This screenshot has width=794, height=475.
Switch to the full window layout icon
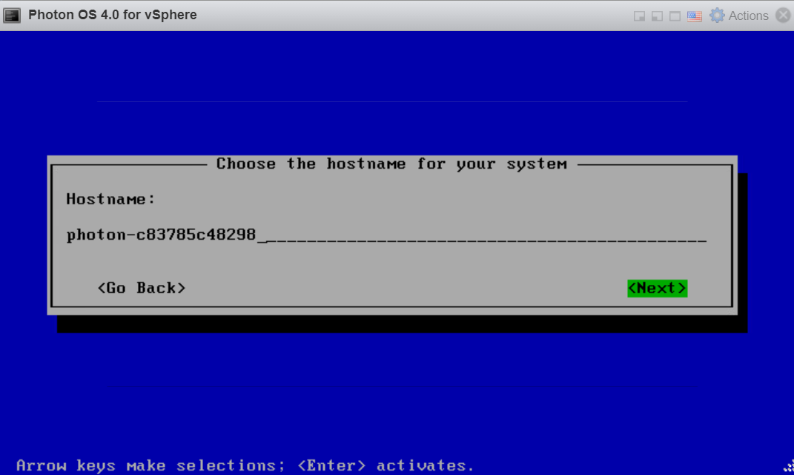click(x=675, y=16)
